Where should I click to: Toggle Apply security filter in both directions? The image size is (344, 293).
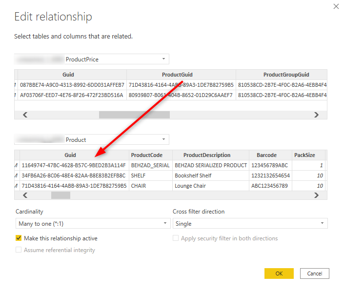pyautogui.click(x=176, y=238)
